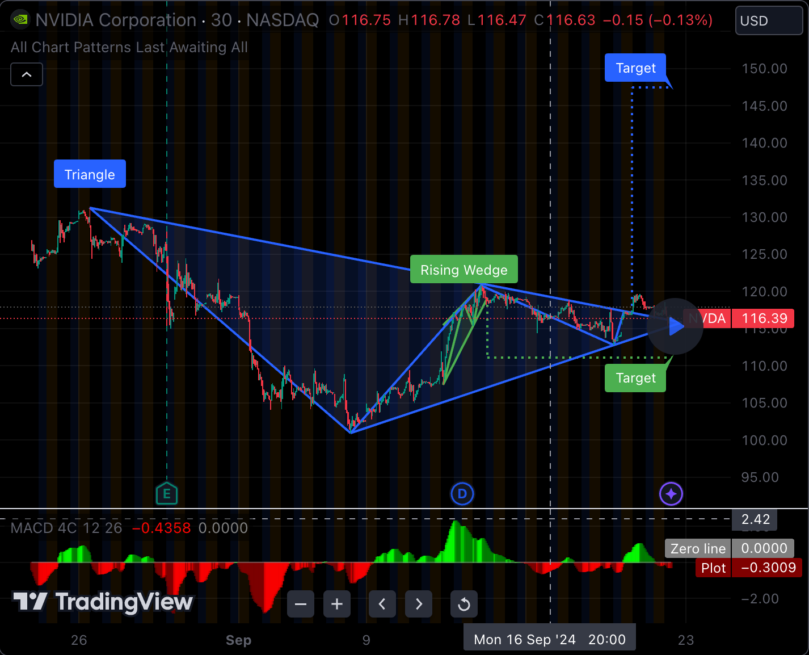809x655 pixels.
Task: Reset the chart view with the circular arrow
Action: pos(464,604)
